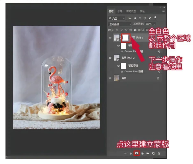Filter for pixel layers icon

tap(130, 18)
